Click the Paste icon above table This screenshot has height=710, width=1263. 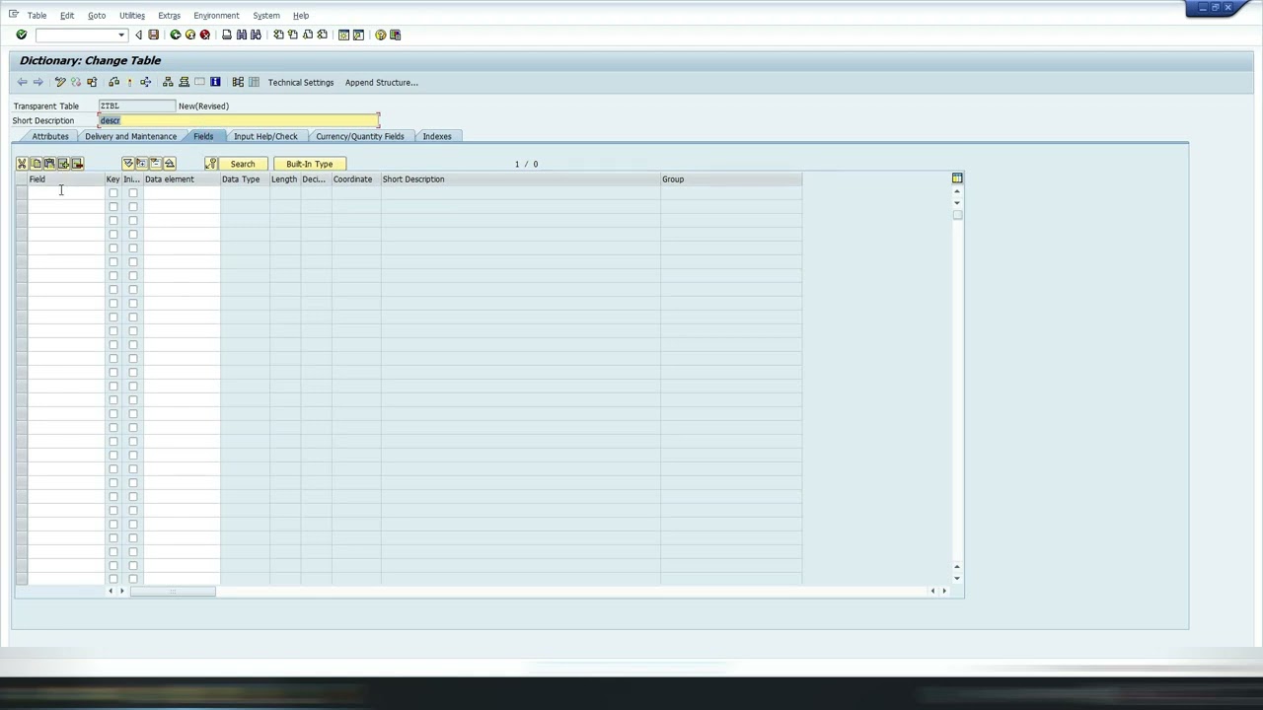(x=49, y=164)
